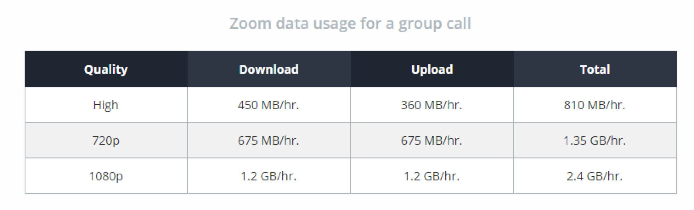Select the 1080p quality cell
This screenshot has width=694, height=210.
click(106, 176)
